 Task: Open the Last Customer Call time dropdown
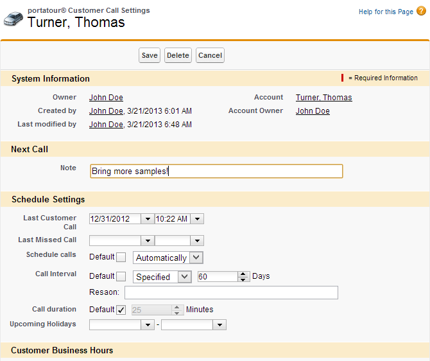(197, 219)
